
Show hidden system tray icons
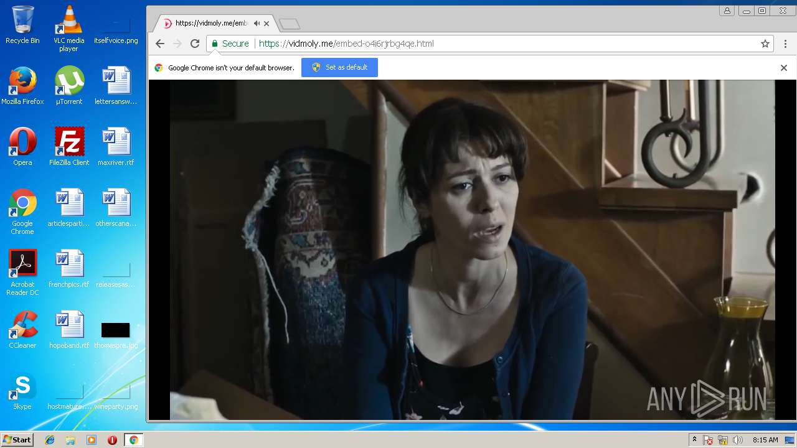(x=694, y=440)
